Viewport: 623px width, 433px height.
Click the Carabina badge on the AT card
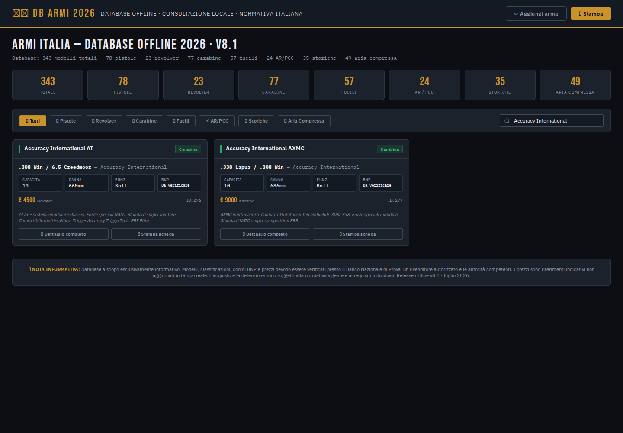coord(188,149)
